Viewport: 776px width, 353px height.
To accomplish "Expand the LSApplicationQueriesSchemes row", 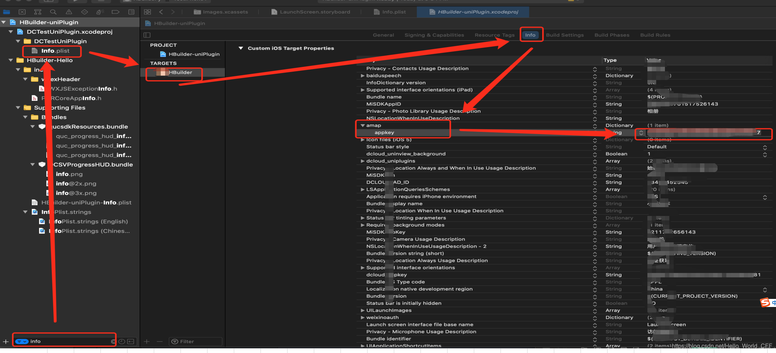I will click(362, 190).
